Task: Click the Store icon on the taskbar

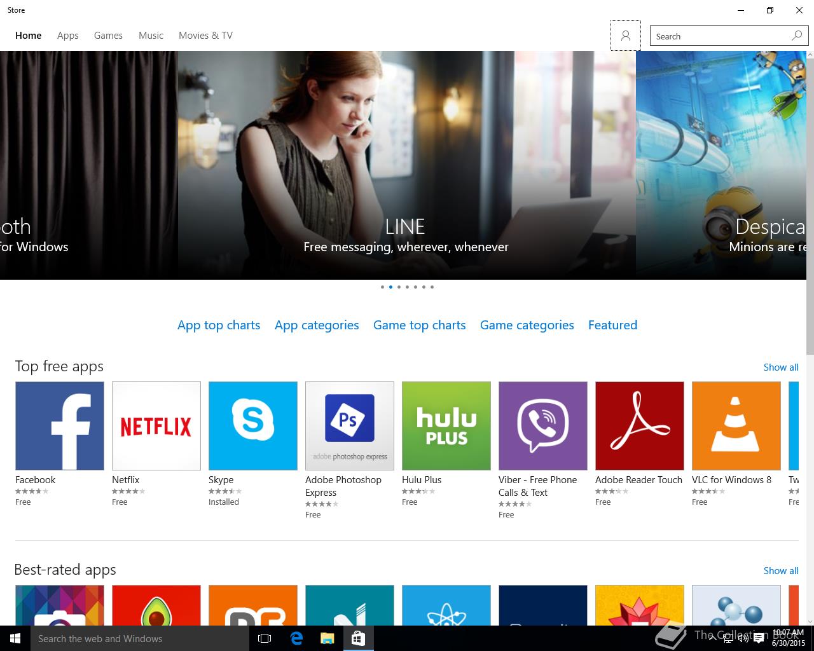Action: tap(358, 638)
